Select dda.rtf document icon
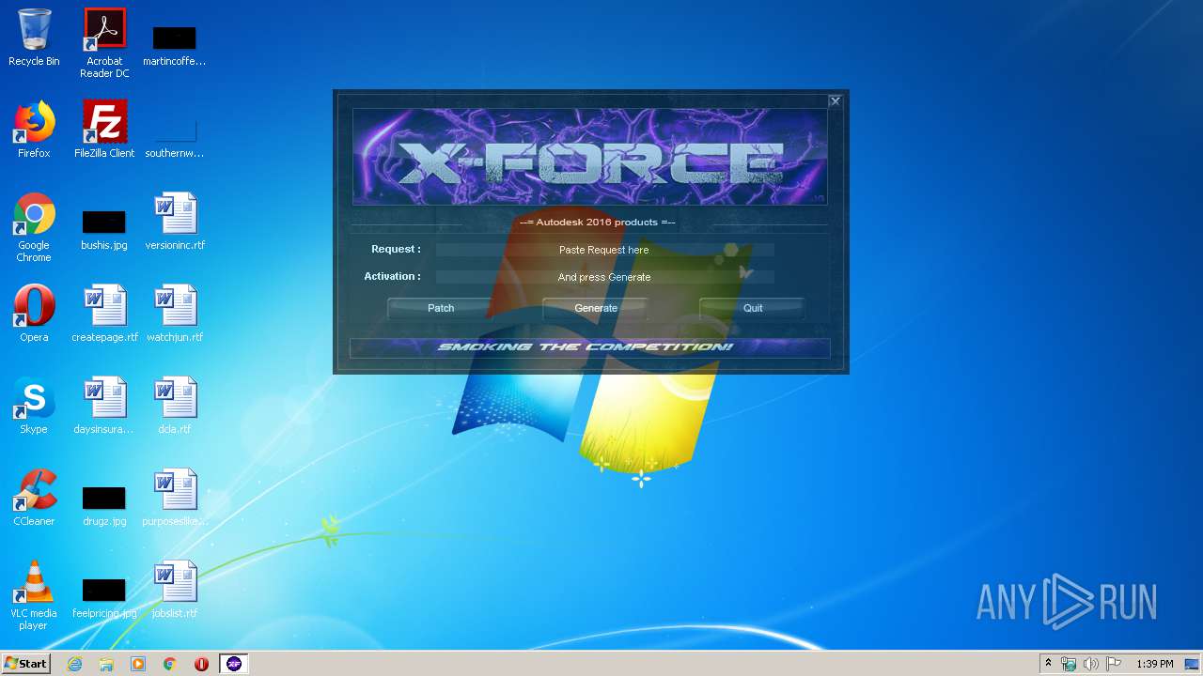 (x=175, y=406)
